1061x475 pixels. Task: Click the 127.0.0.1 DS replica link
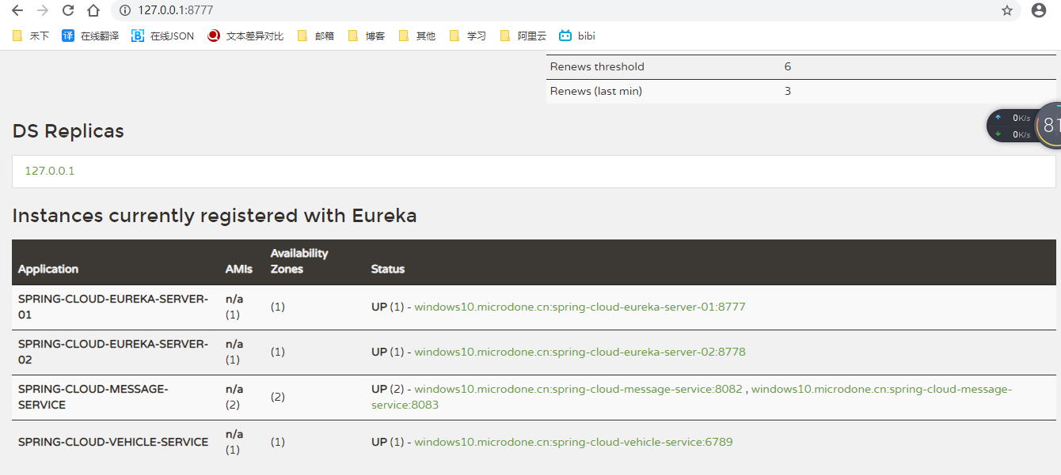[x=48, y=170]
